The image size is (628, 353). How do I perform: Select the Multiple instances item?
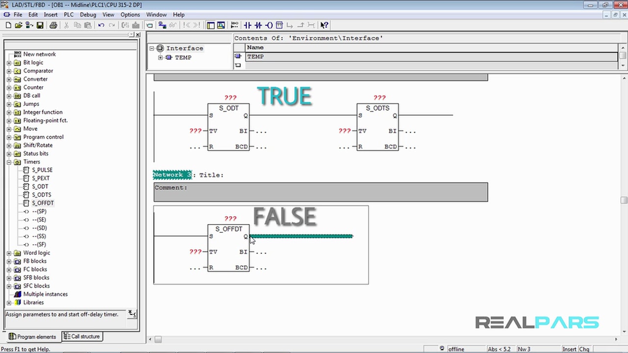point(45,294)
